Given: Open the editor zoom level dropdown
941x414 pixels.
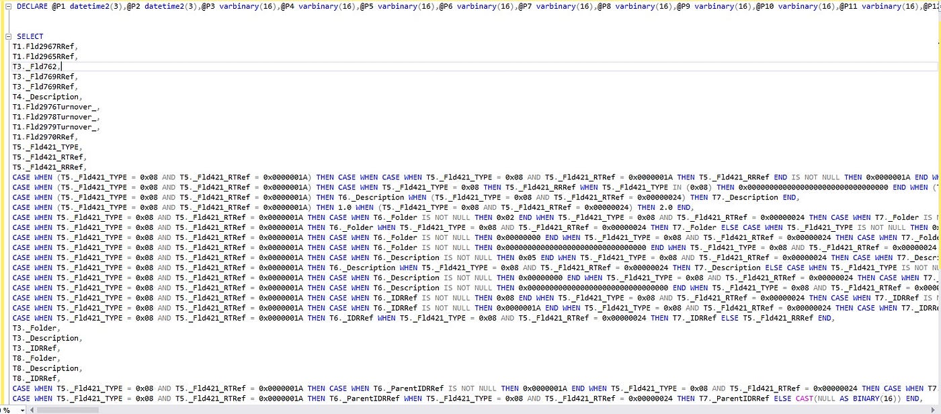Looking at the screenshot, I should point(23,409).
